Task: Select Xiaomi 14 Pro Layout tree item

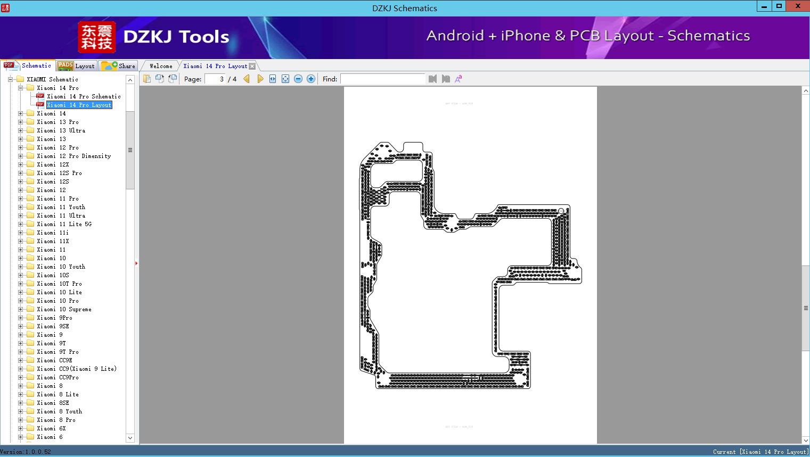Action: (79, 105)
